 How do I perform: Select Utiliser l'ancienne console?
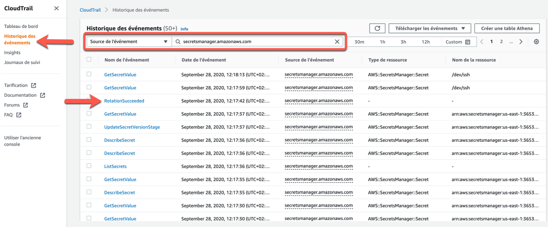point(23,141)
